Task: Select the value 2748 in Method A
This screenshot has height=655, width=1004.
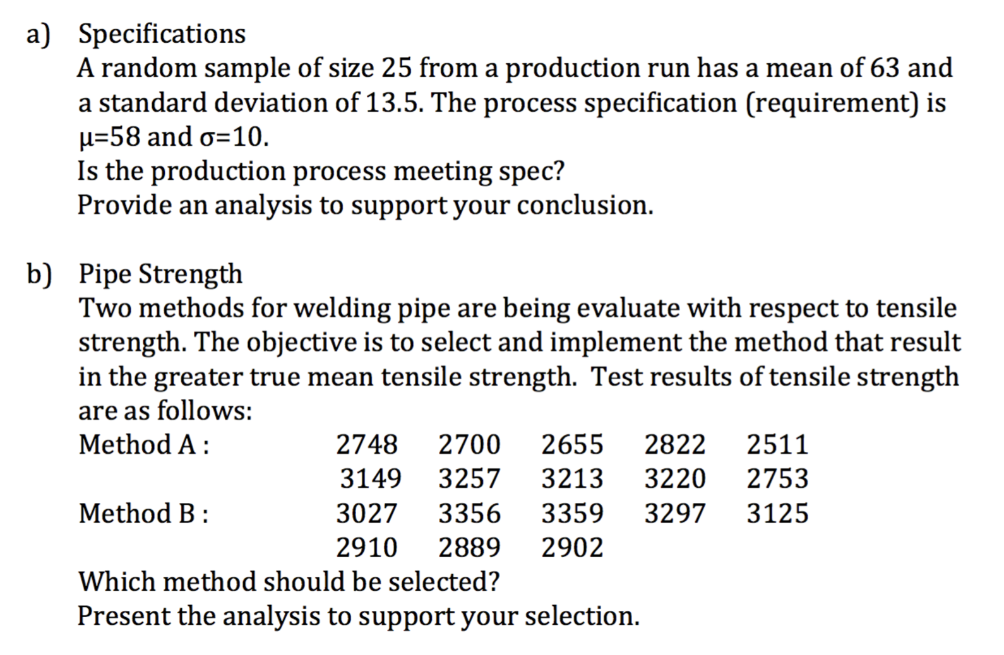Action: tap(367, 445)
